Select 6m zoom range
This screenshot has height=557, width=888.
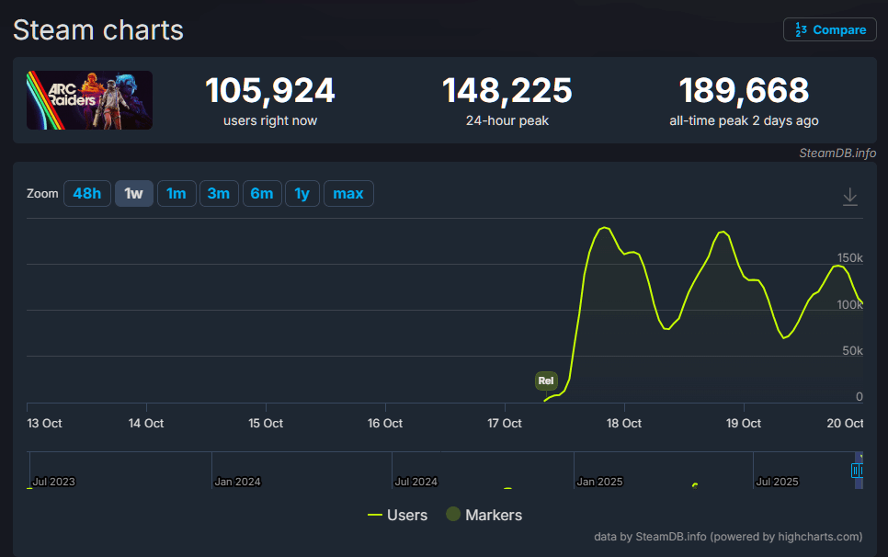coord(262,194)
